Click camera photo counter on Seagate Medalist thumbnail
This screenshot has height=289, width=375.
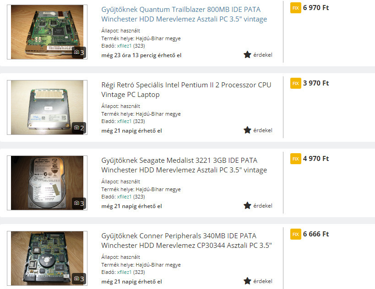click(x=79, y=203)
